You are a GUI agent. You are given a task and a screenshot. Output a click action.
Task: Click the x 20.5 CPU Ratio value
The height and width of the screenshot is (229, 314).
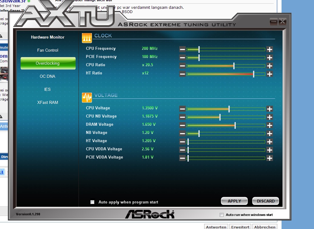pos(147,65)
